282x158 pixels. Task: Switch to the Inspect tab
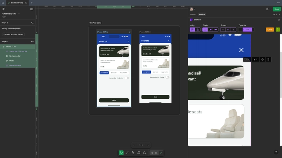(x=193, y=14)
